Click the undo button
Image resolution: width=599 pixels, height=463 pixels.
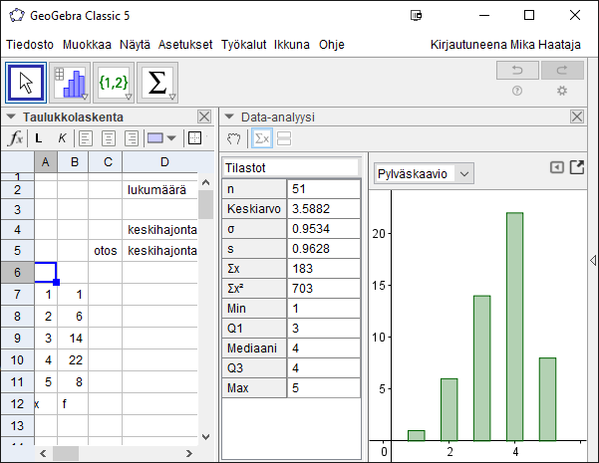click(517, 70)
